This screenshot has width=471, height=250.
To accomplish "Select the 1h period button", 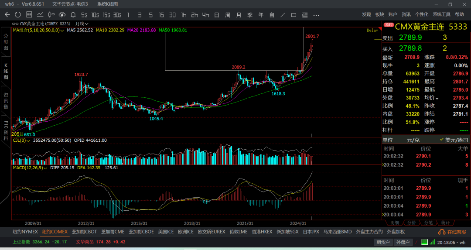I will coord(184,15).
